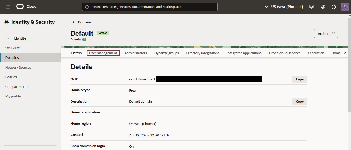Image resolution: width=351 pixels, height=150 pixels.
Task: Click the Domain help info icon
Action: pos(84,40)
